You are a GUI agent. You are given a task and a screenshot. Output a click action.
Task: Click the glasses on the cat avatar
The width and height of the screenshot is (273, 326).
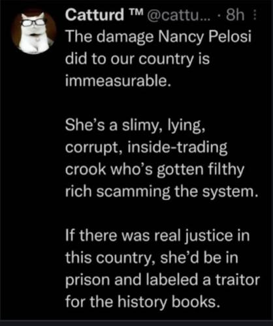pyautogui.click(x=33, y=23)
